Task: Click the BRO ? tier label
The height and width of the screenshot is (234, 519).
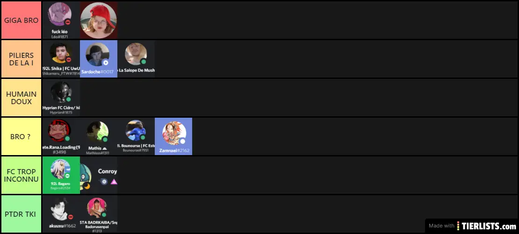Action: pyautogui.click(x=21, y=136)
